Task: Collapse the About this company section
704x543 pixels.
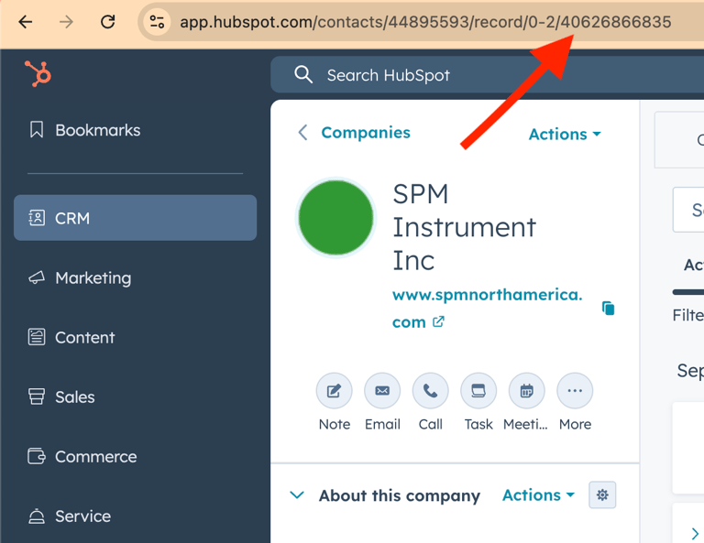Action: tap(297, 495)
